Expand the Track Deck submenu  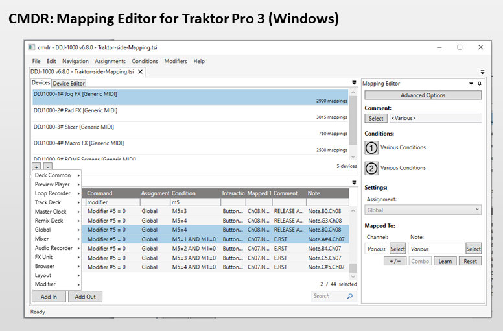[x=57, y=202]
